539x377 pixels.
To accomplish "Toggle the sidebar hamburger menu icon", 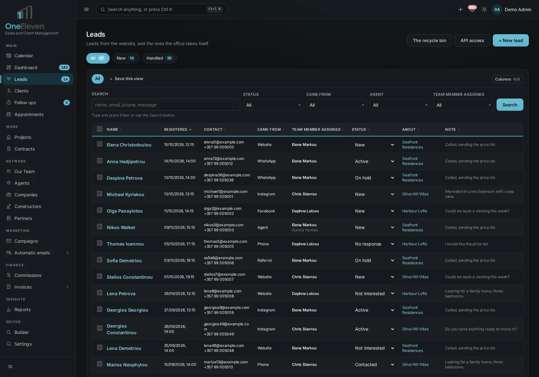I will click(x=86, y=9).
